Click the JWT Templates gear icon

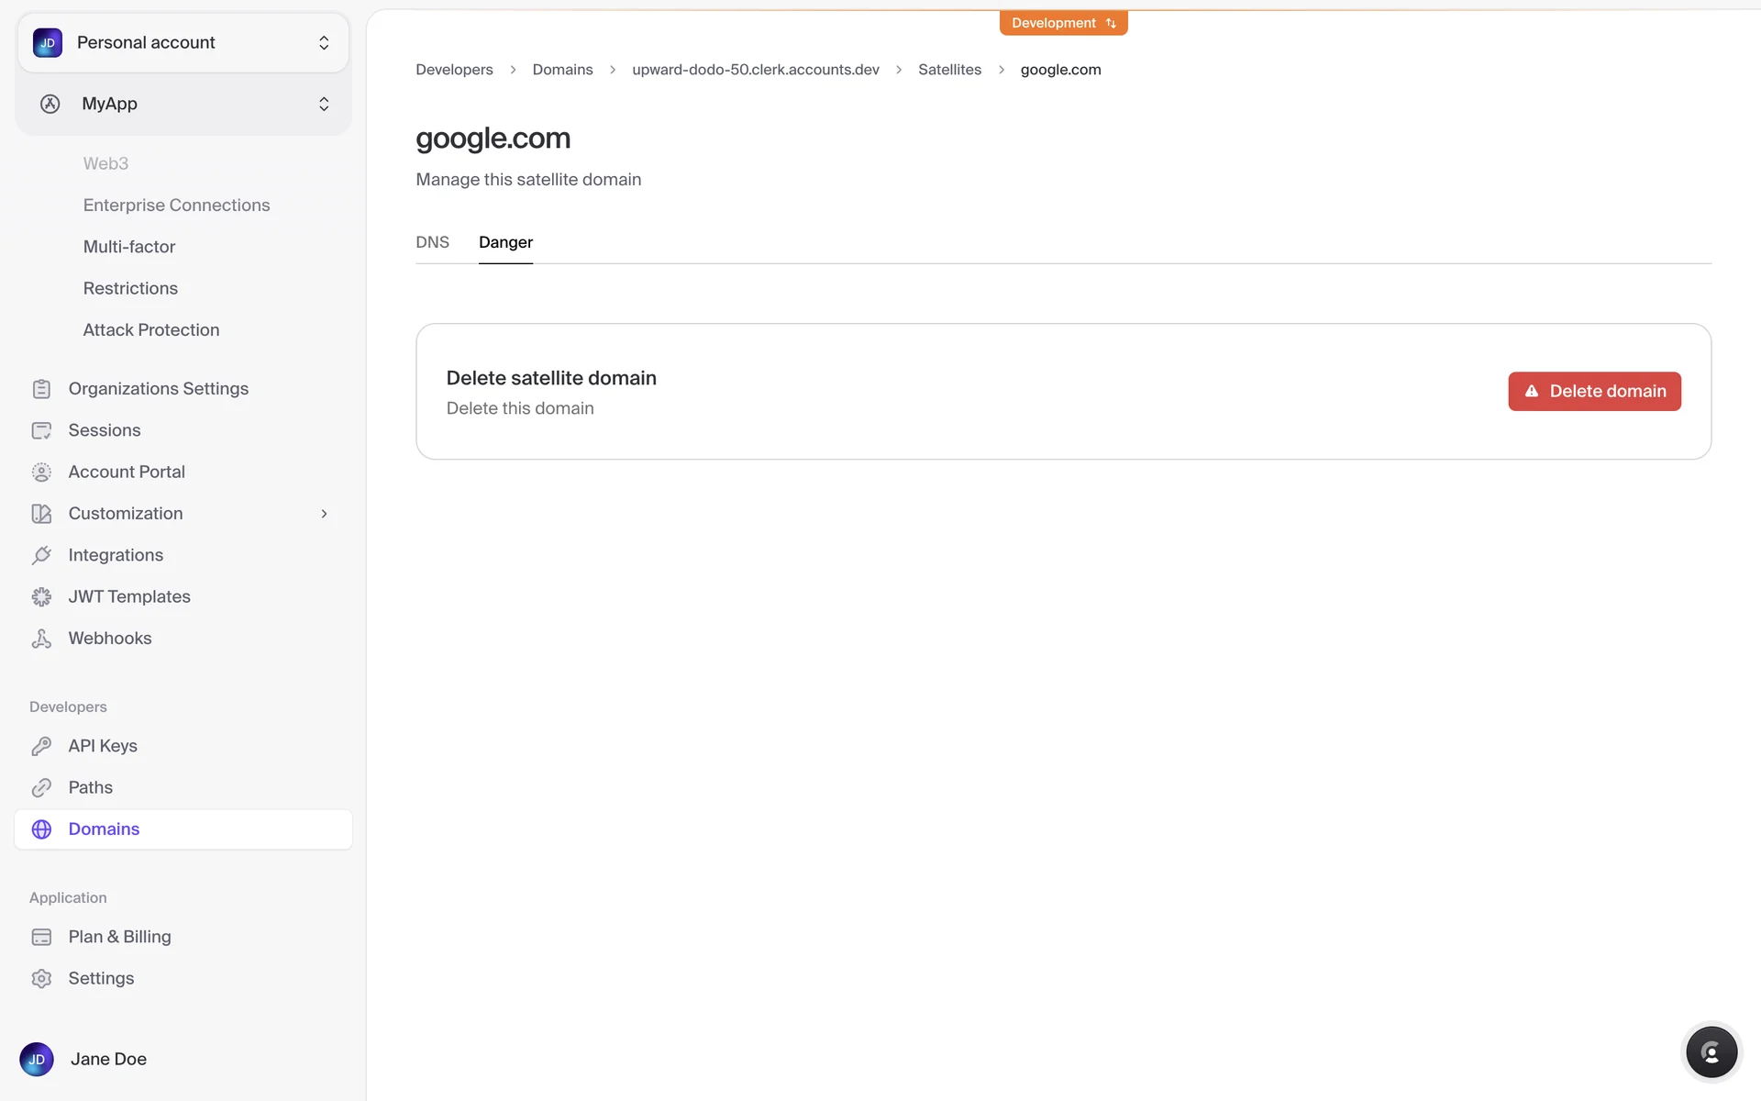41,597
